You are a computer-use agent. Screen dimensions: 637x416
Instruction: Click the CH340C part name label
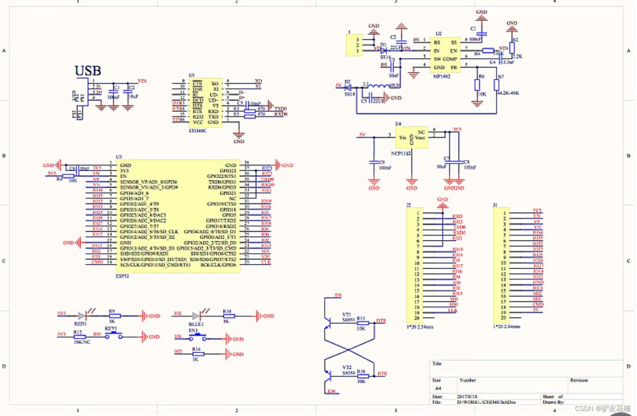pyautogui.click(x=198, y=131)
